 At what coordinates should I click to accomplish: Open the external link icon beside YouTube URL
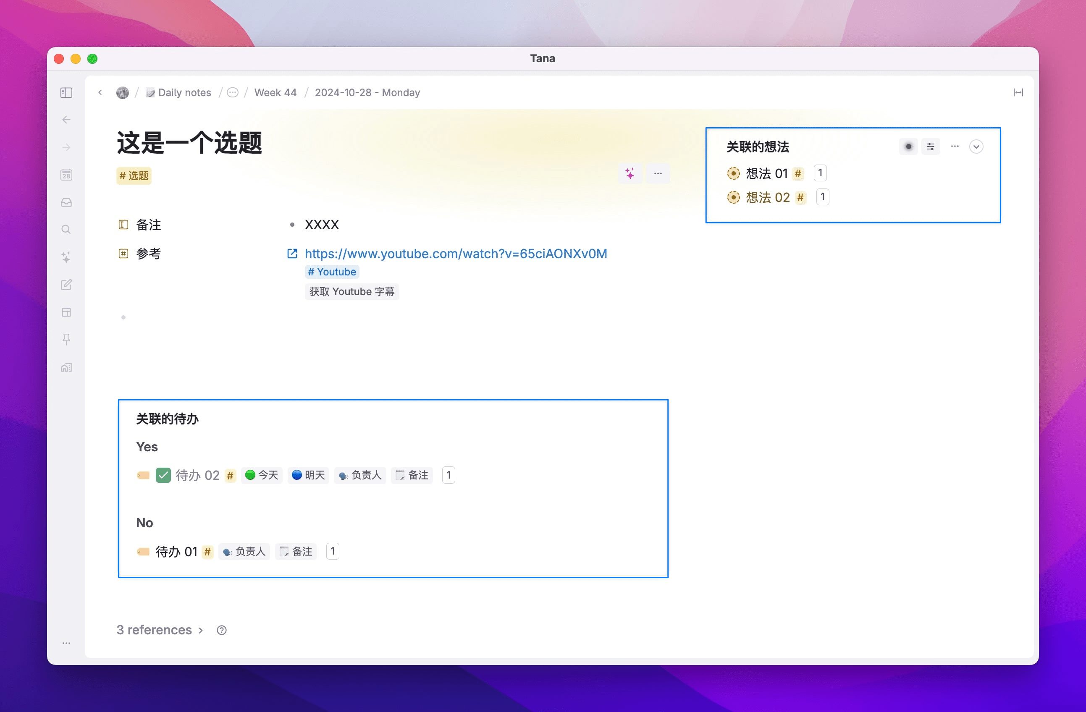click(x=292, y=254)
